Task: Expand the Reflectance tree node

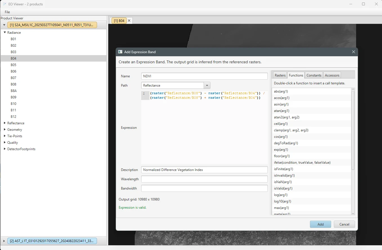Action: point(5,123)
